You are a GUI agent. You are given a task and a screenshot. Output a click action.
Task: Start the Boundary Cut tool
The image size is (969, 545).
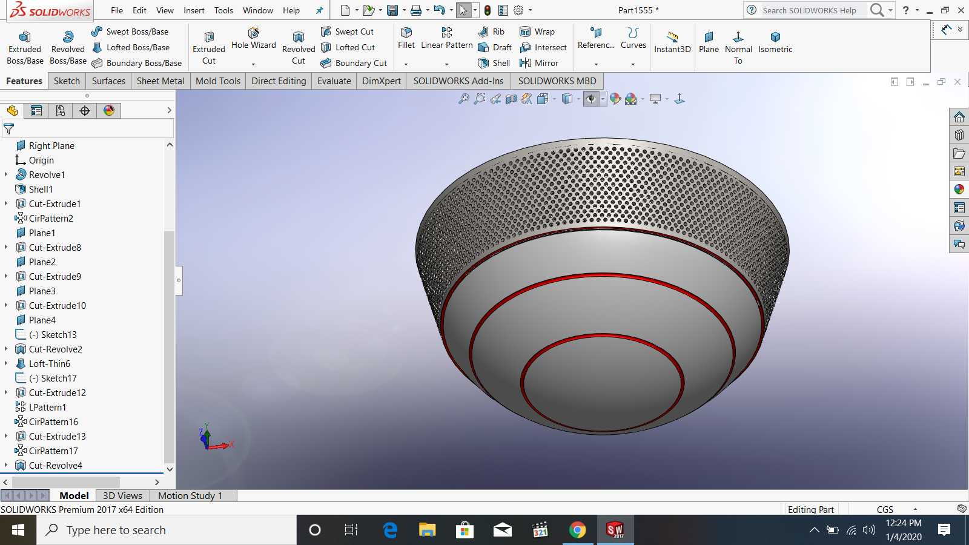tap(354, 63)
